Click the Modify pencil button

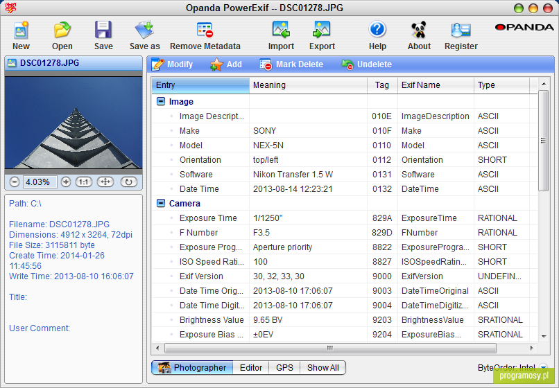172,64
